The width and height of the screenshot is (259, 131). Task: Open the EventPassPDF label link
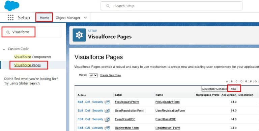pos(125,119)
